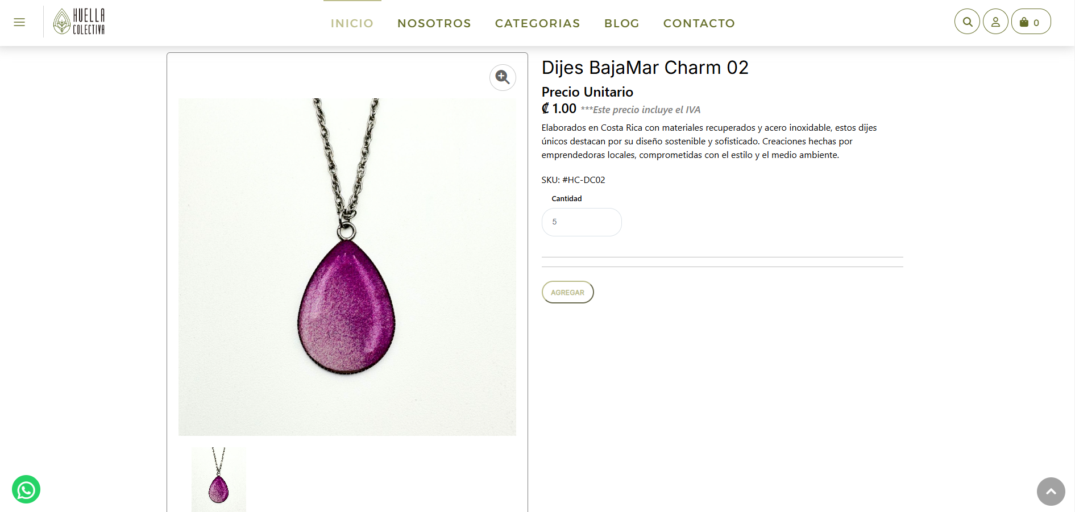
Task: Open the WhatsApp chat icon
Action: [x=26, y=489]
